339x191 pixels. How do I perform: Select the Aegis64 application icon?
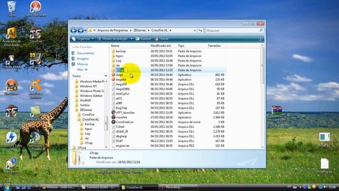click(x=113, y=80)
